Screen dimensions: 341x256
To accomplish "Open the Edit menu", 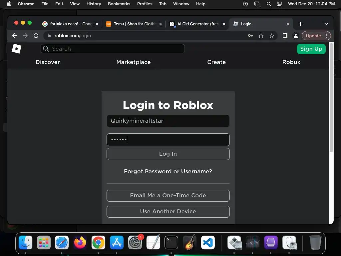I will click(x=59, y=4).
